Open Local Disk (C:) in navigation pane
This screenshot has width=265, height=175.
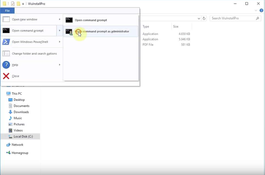tap(23, 137)
